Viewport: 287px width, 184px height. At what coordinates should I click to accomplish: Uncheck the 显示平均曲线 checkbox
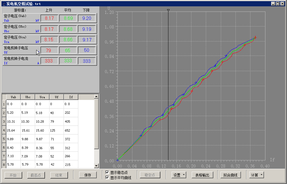(x=107, y=178)
